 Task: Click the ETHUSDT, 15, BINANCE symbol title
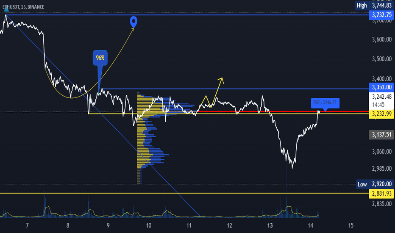[23, 7]
